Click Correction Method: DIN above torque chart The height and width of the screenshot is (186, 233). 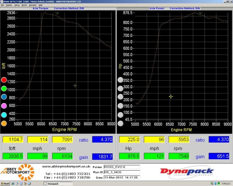[x=69, y=8]
